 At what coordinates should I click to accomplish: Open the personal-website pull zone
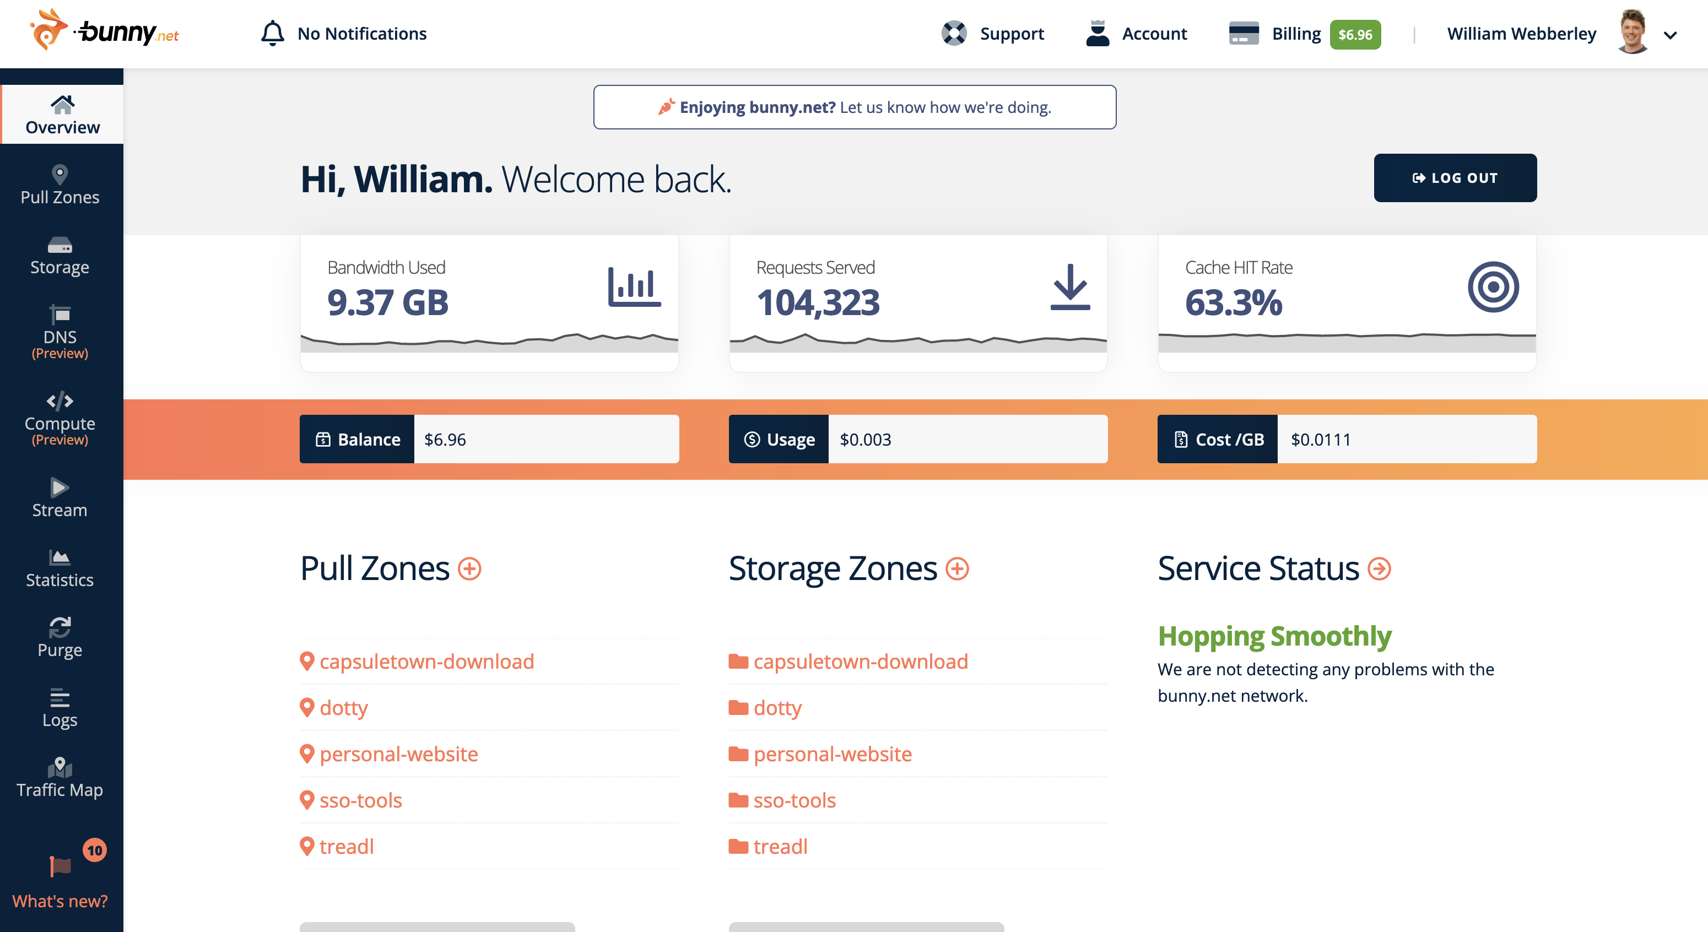coord(398,754)
